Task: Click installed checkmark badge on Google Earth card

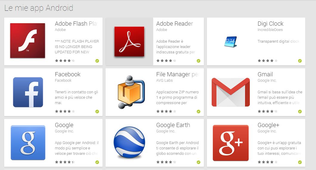Action: pos(199,162)
